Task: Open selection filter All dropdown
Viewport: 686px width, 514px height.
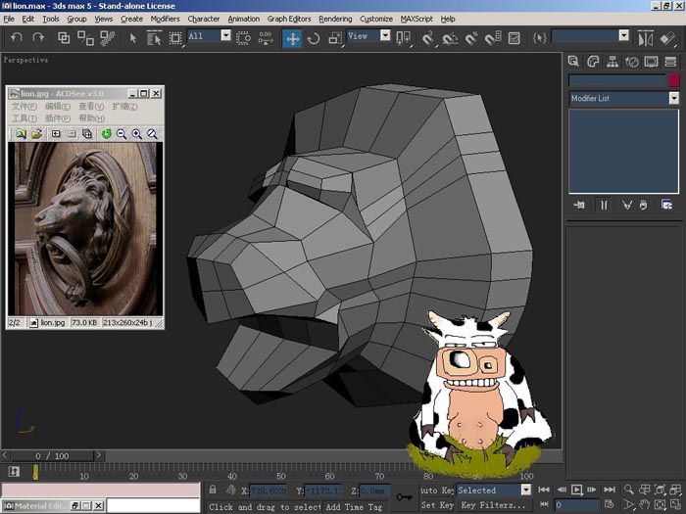Action: (225, 35)
